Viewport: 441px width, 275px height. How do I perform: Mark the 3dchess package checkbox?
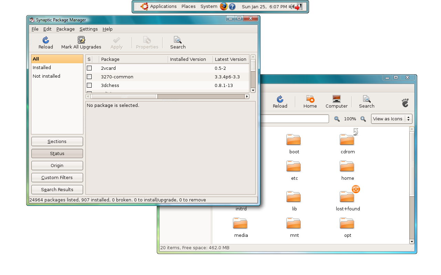pyautogui.click(x=89, y=85)
